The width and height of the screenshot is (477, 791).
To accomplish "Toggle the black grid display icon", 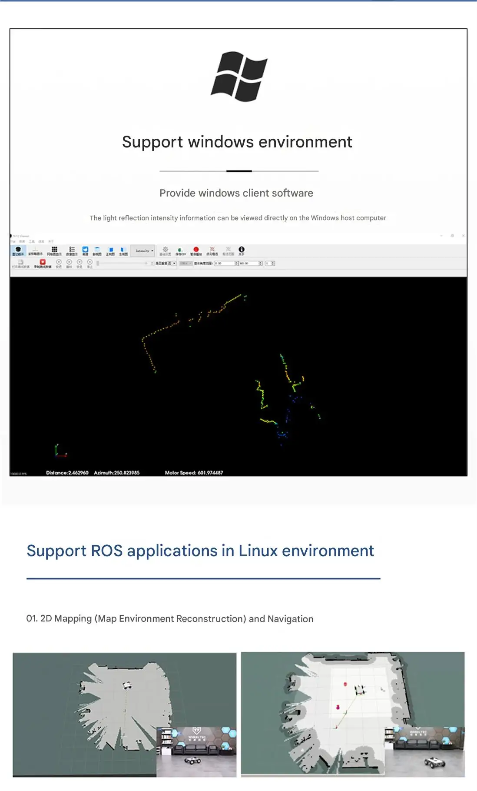I will coord(54,251).
